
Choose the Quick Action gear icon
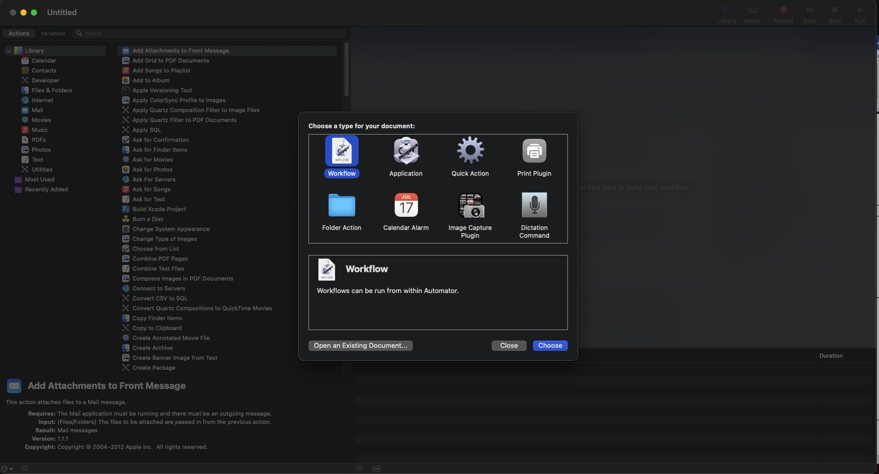click(x=470, y=150)
